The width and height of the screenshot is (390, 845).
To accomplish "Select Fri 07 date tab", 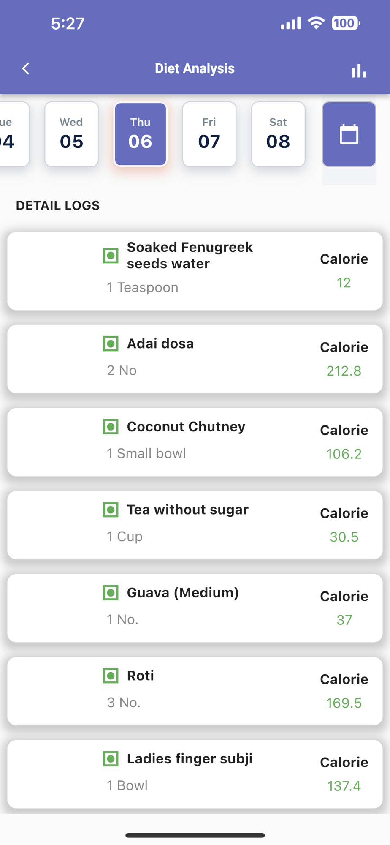I will (209, 134).
